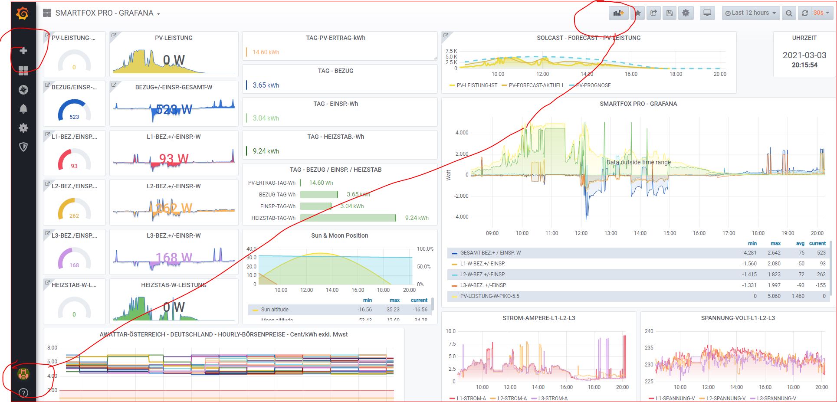Click link icon on L1-BEZ./EINSP. gauge panel
837x402 pixels.
coord(47,134)
